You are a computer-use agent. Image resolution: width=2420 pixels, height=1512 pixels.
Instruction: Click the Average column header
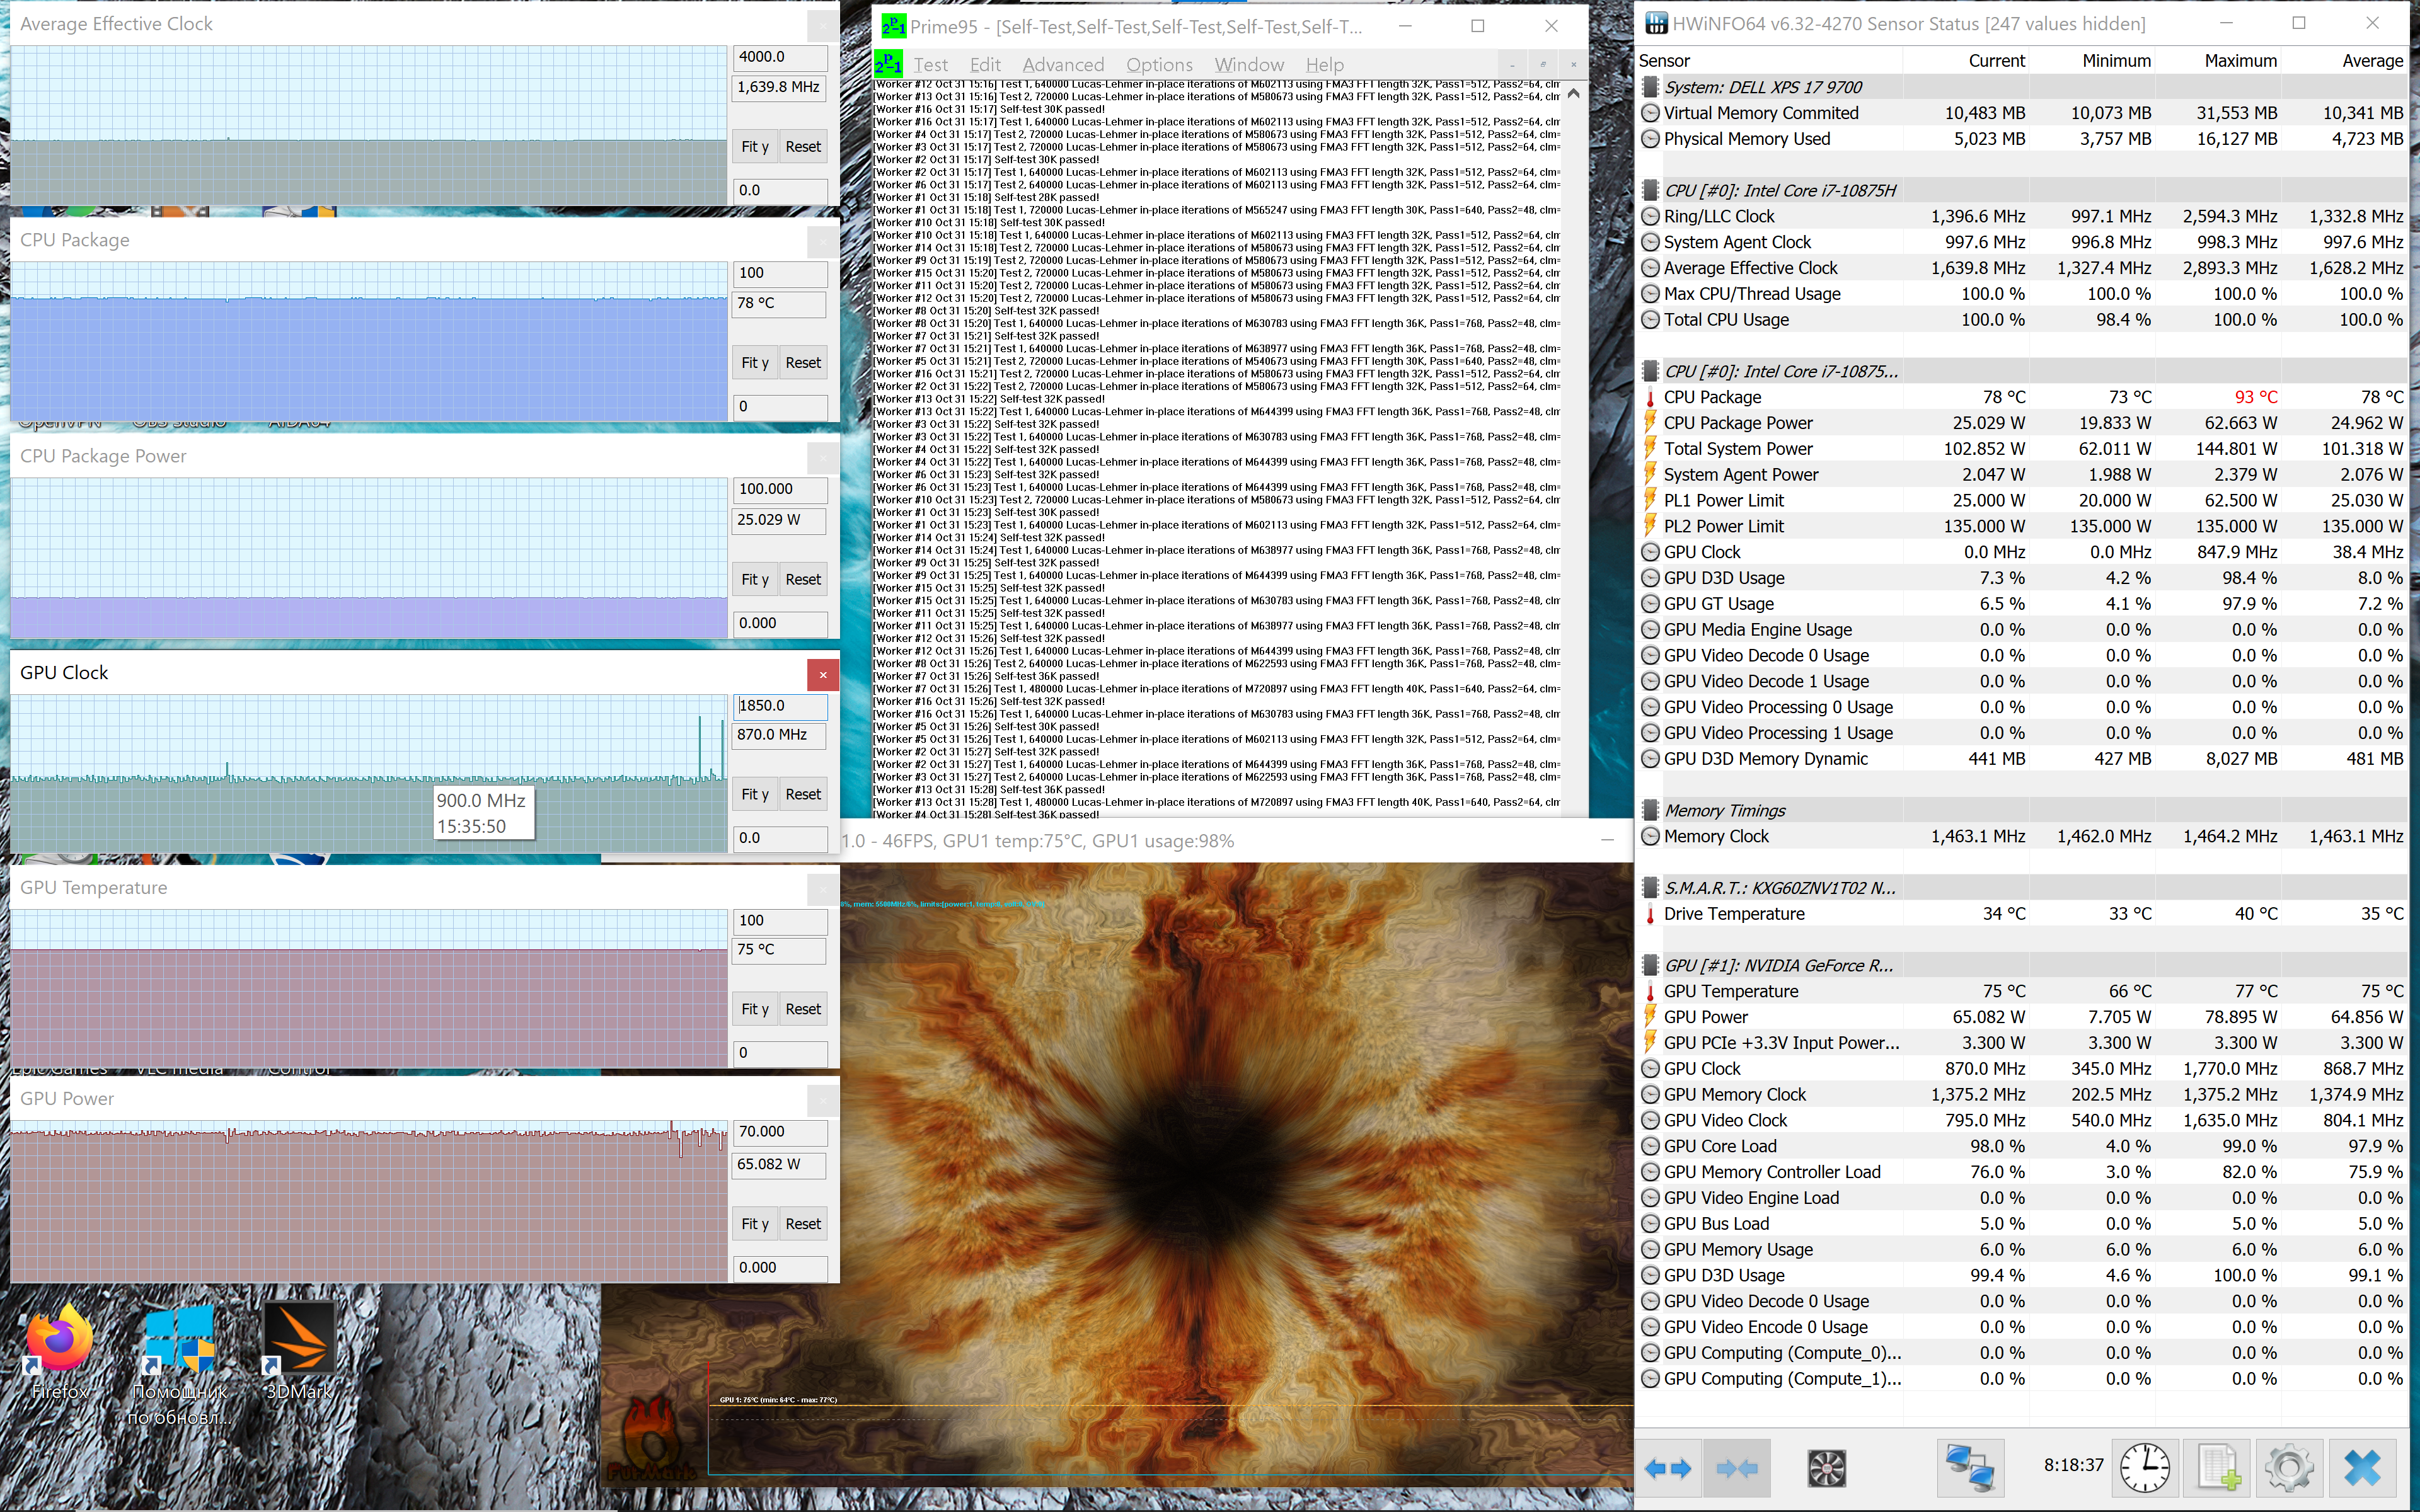pos(2344,61)
